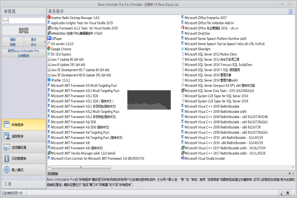This screenshot has height=198, width=297.
Task: Click 使用Revo Uninstaller Pro安装程序 button
Action: (24, 53)
